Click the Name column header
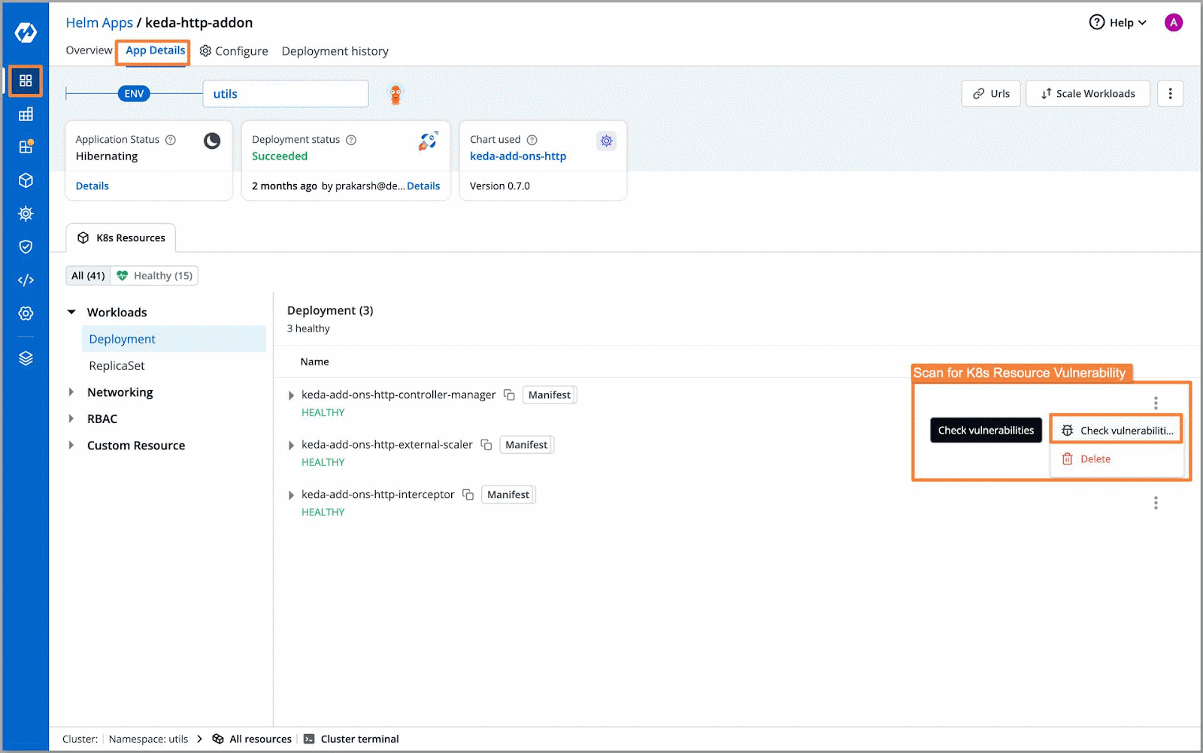The image size is (1203, 753). (x=314, y=361)
